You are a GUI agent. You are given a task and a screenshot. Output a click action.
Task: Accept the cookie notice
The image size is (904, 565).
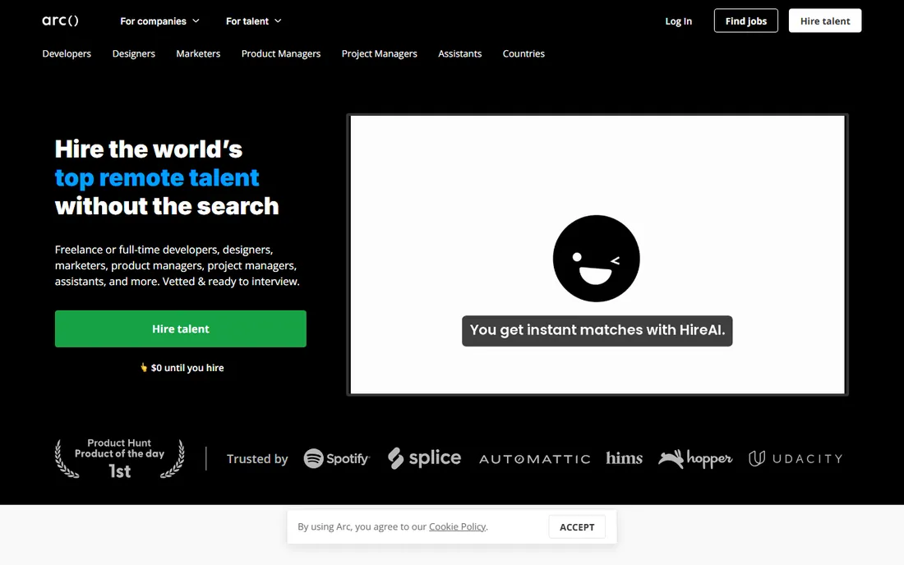pyautogui.click(x=577, y=527)
